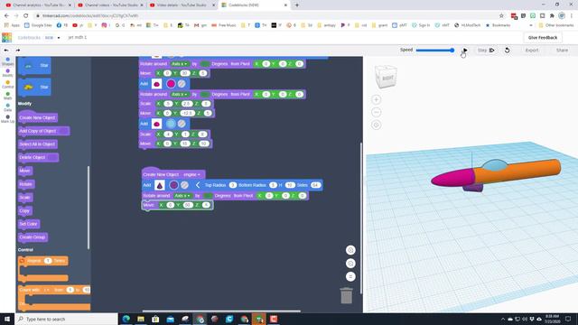This screenshot has width=578, height=325.
Task: Pick the Add Copy of Object block
Action: tap(43, 131)
